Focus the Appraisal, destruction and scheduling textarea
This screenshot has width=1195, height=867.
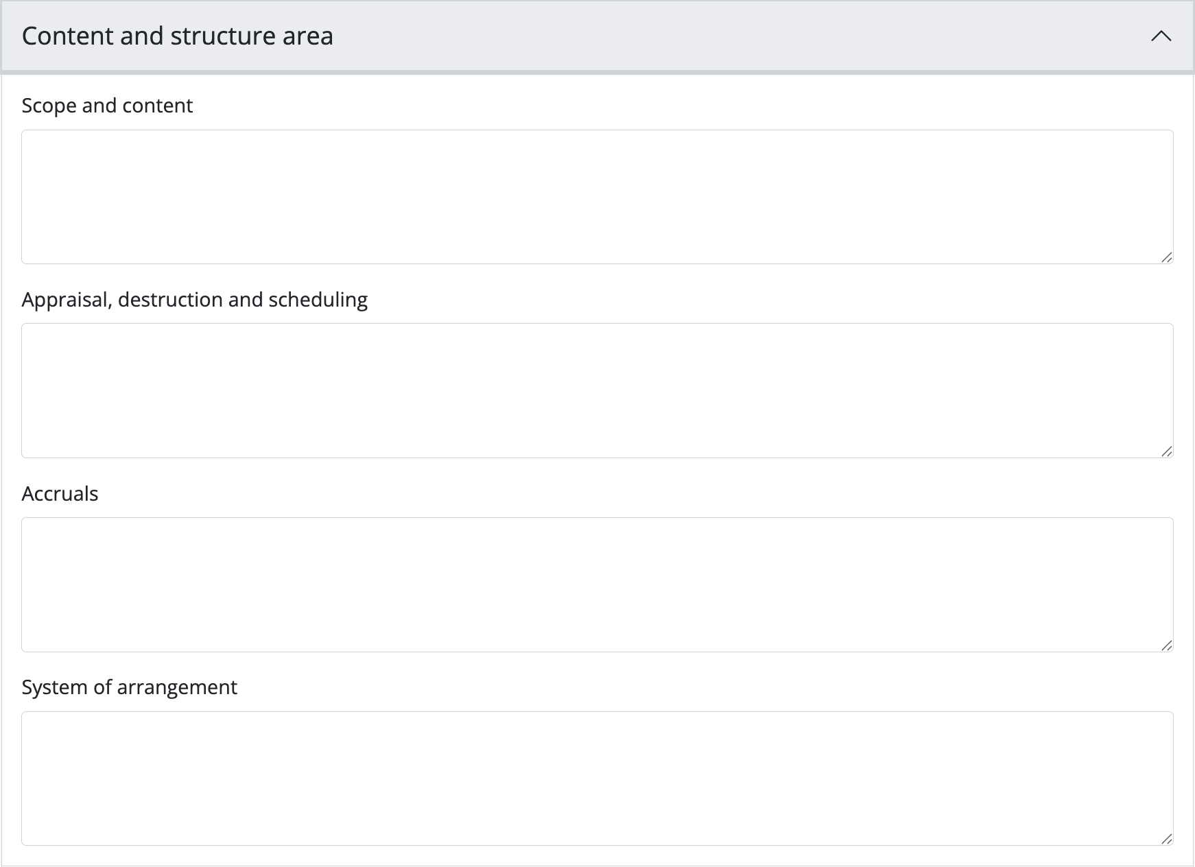tap(597, 390)
